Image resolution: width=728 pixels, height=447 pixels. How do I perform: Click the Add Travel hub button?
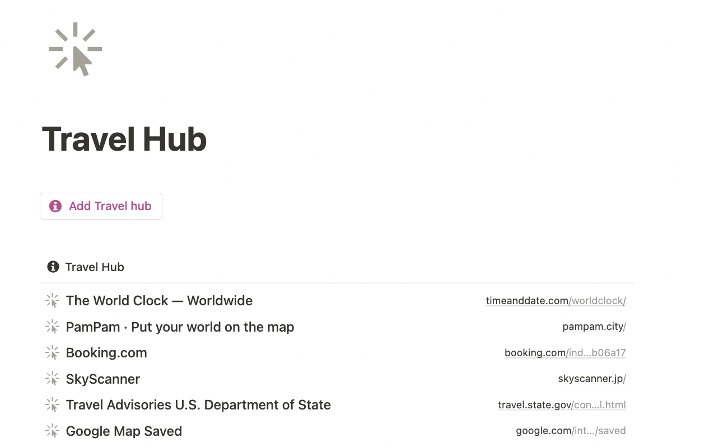coord(101,206)
